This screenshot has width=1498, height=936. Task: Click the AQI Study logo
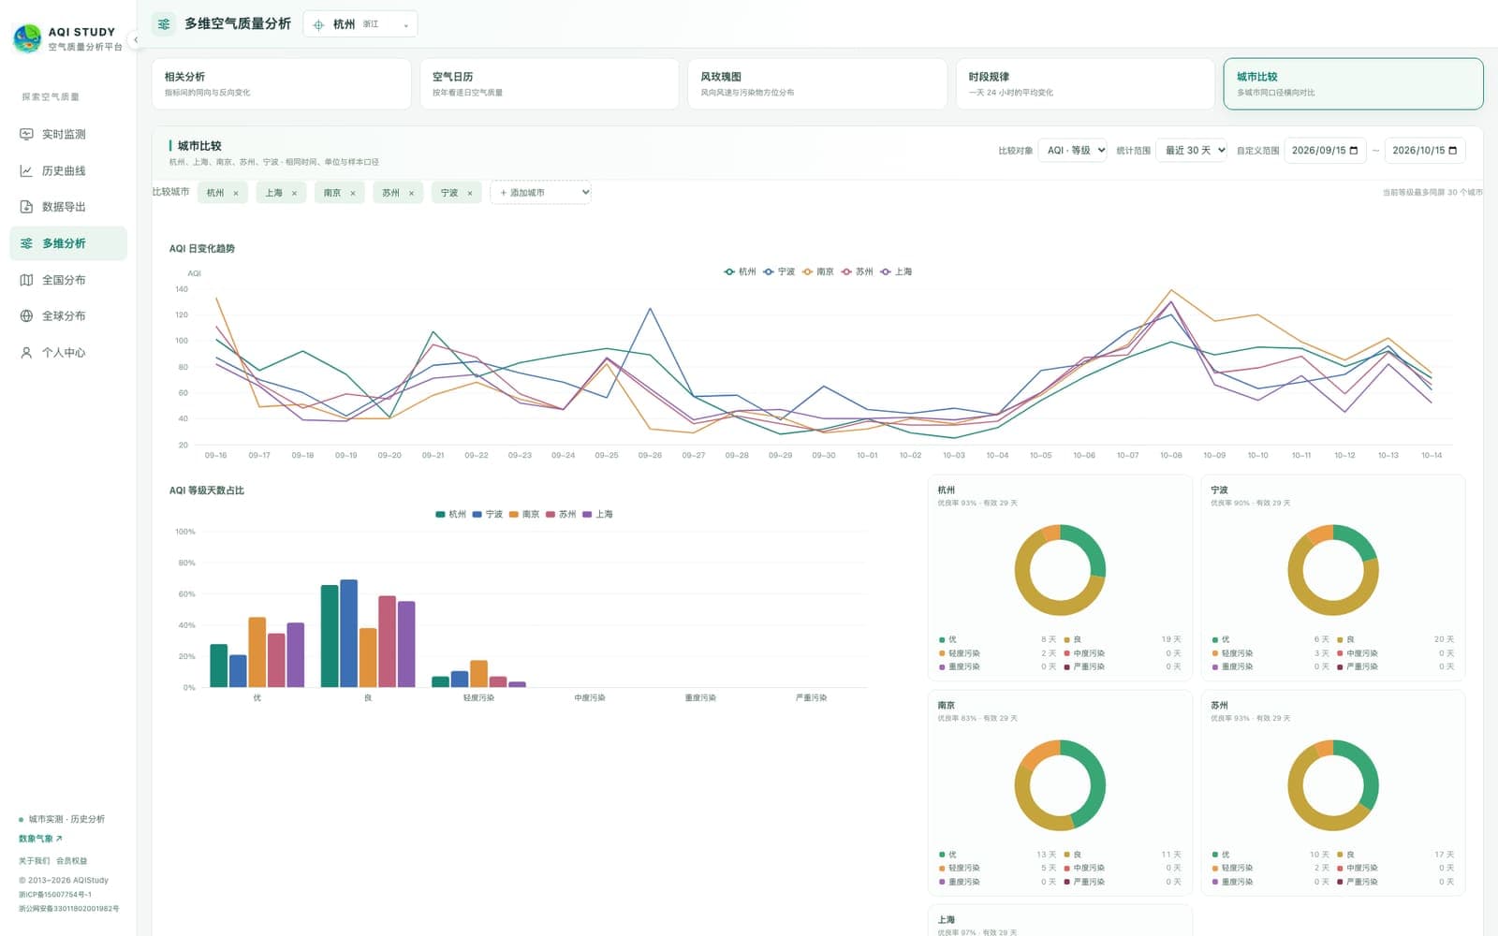coord(27,38)
